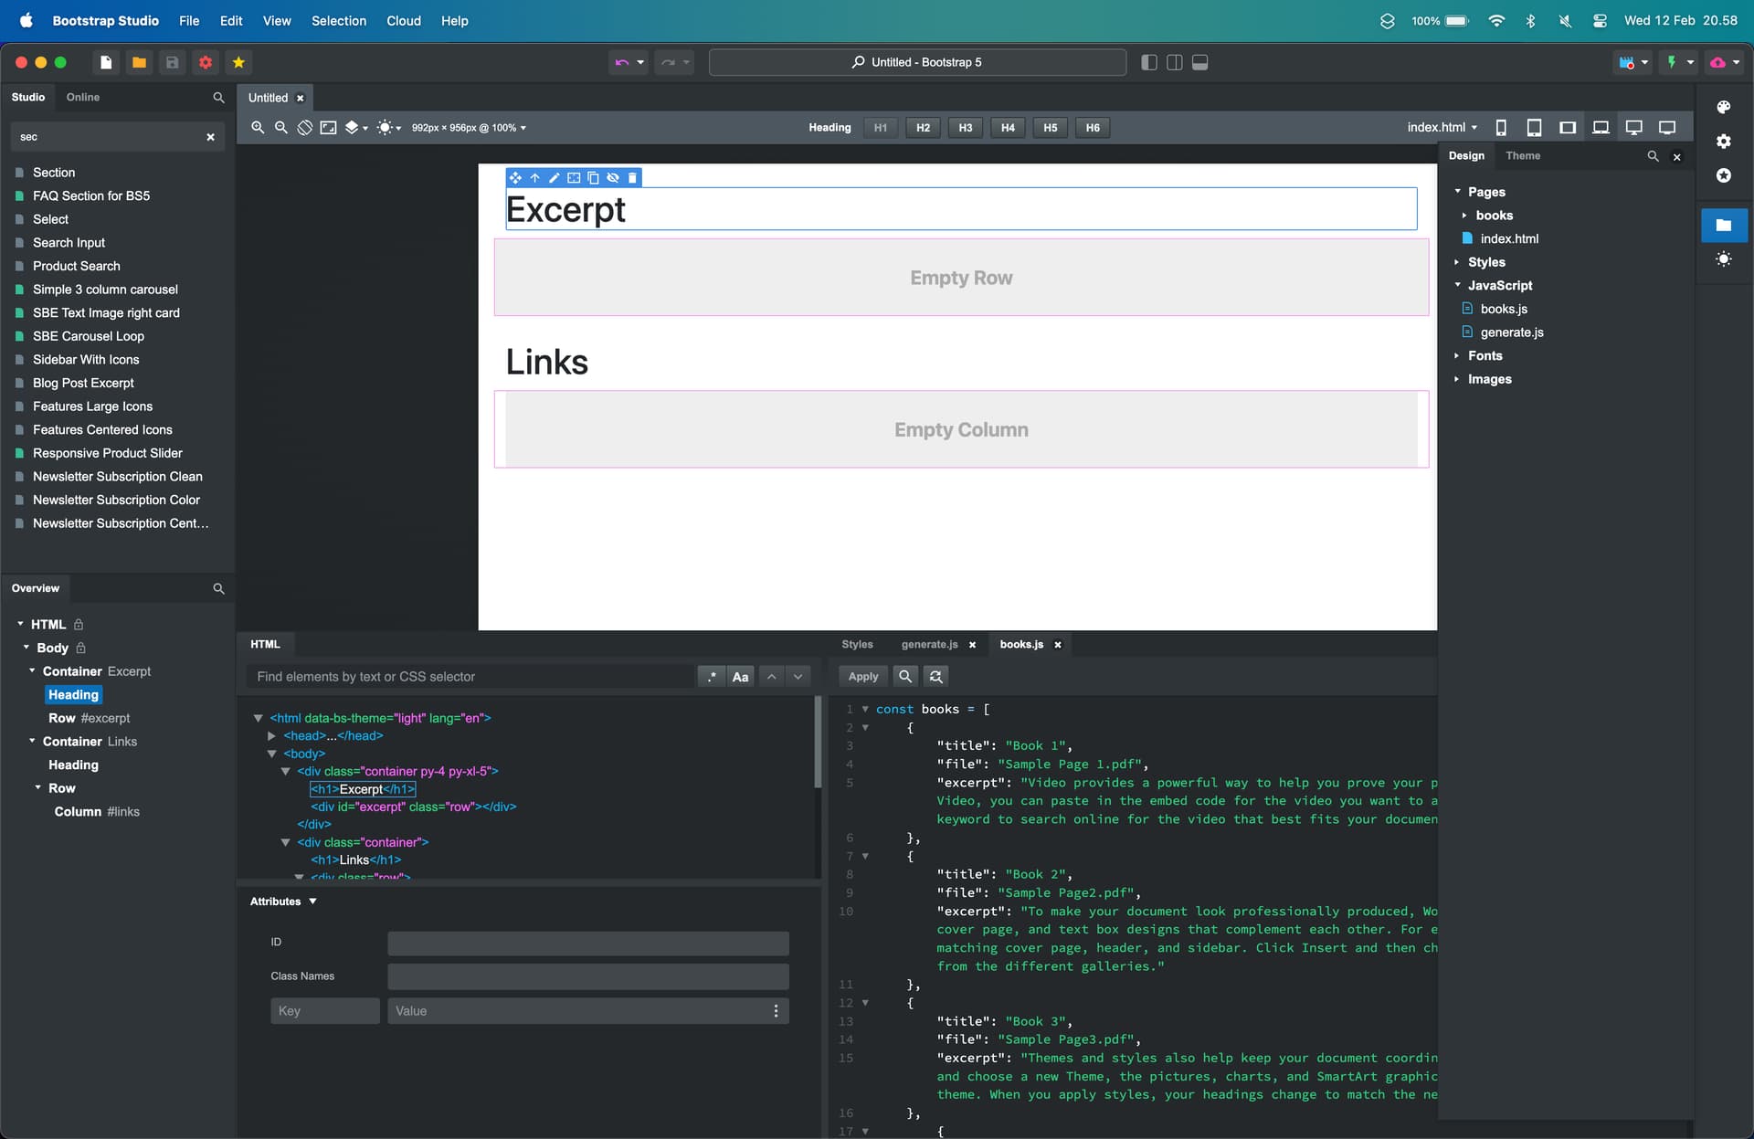Search in the Design panel
The height and width of the screenshot is (1139, 1754).
click(x=1653, y=156)
